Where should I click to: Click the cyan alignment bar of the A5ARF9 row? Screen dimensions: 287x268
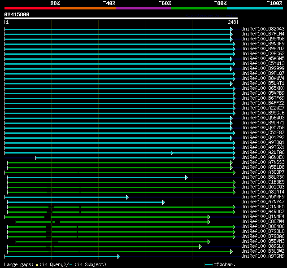pyautogui.click(x=67, y=197)
